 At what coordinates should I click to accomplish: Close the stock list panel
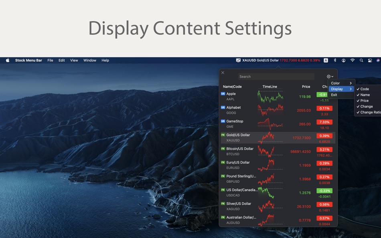pyautogui.click(x=223, y=73)
